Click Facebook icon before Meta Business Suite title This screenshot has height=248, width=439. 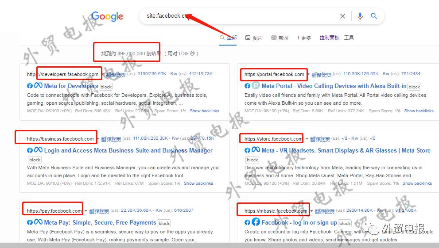coord(30,150)
